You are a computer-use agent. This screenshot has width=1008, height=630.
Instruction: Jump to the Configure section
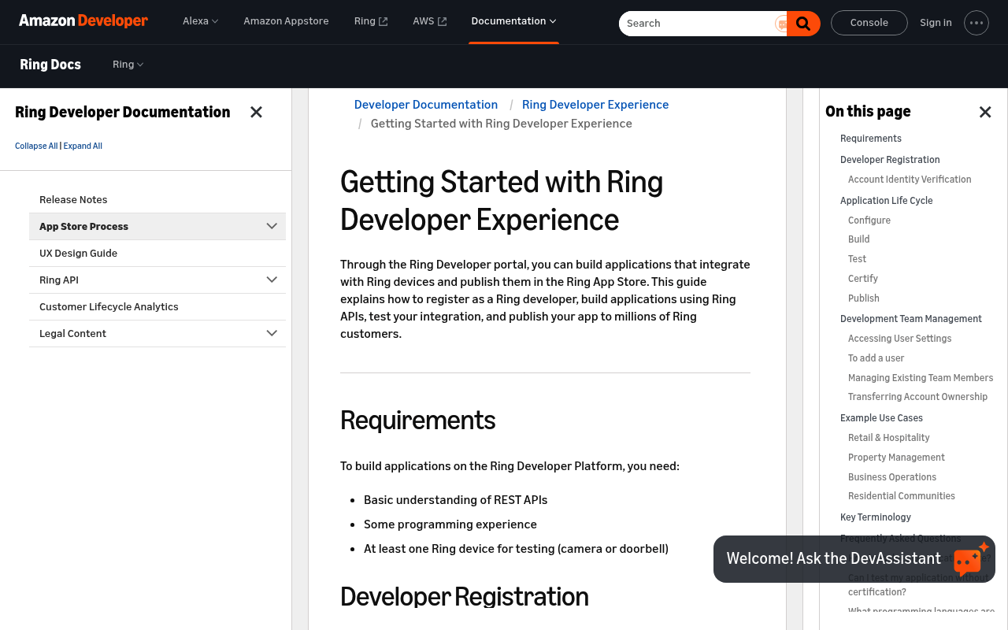tap(869, 220)
